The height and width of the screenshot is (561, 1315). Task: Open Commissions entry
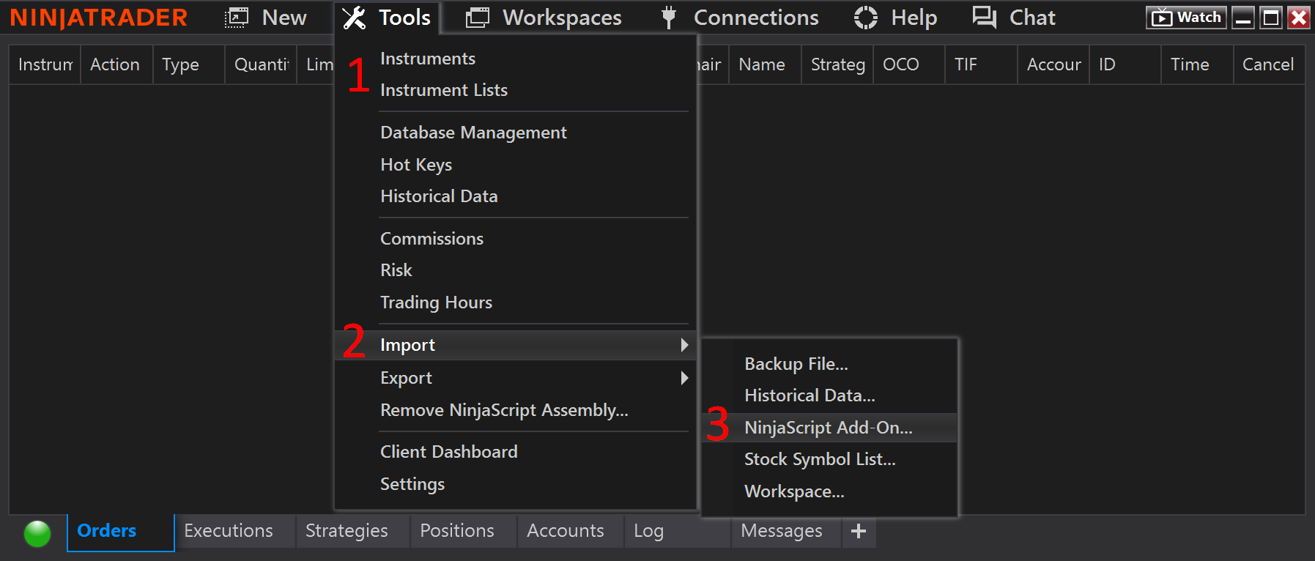click(431, 239)
